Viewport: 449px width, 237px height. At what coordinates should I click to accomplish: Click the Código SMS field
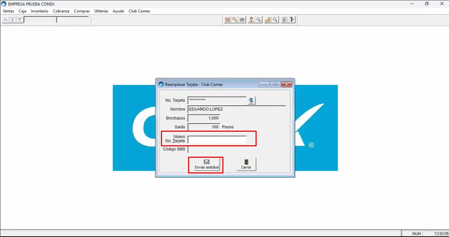pyautogui.click(x=217, y=149)
